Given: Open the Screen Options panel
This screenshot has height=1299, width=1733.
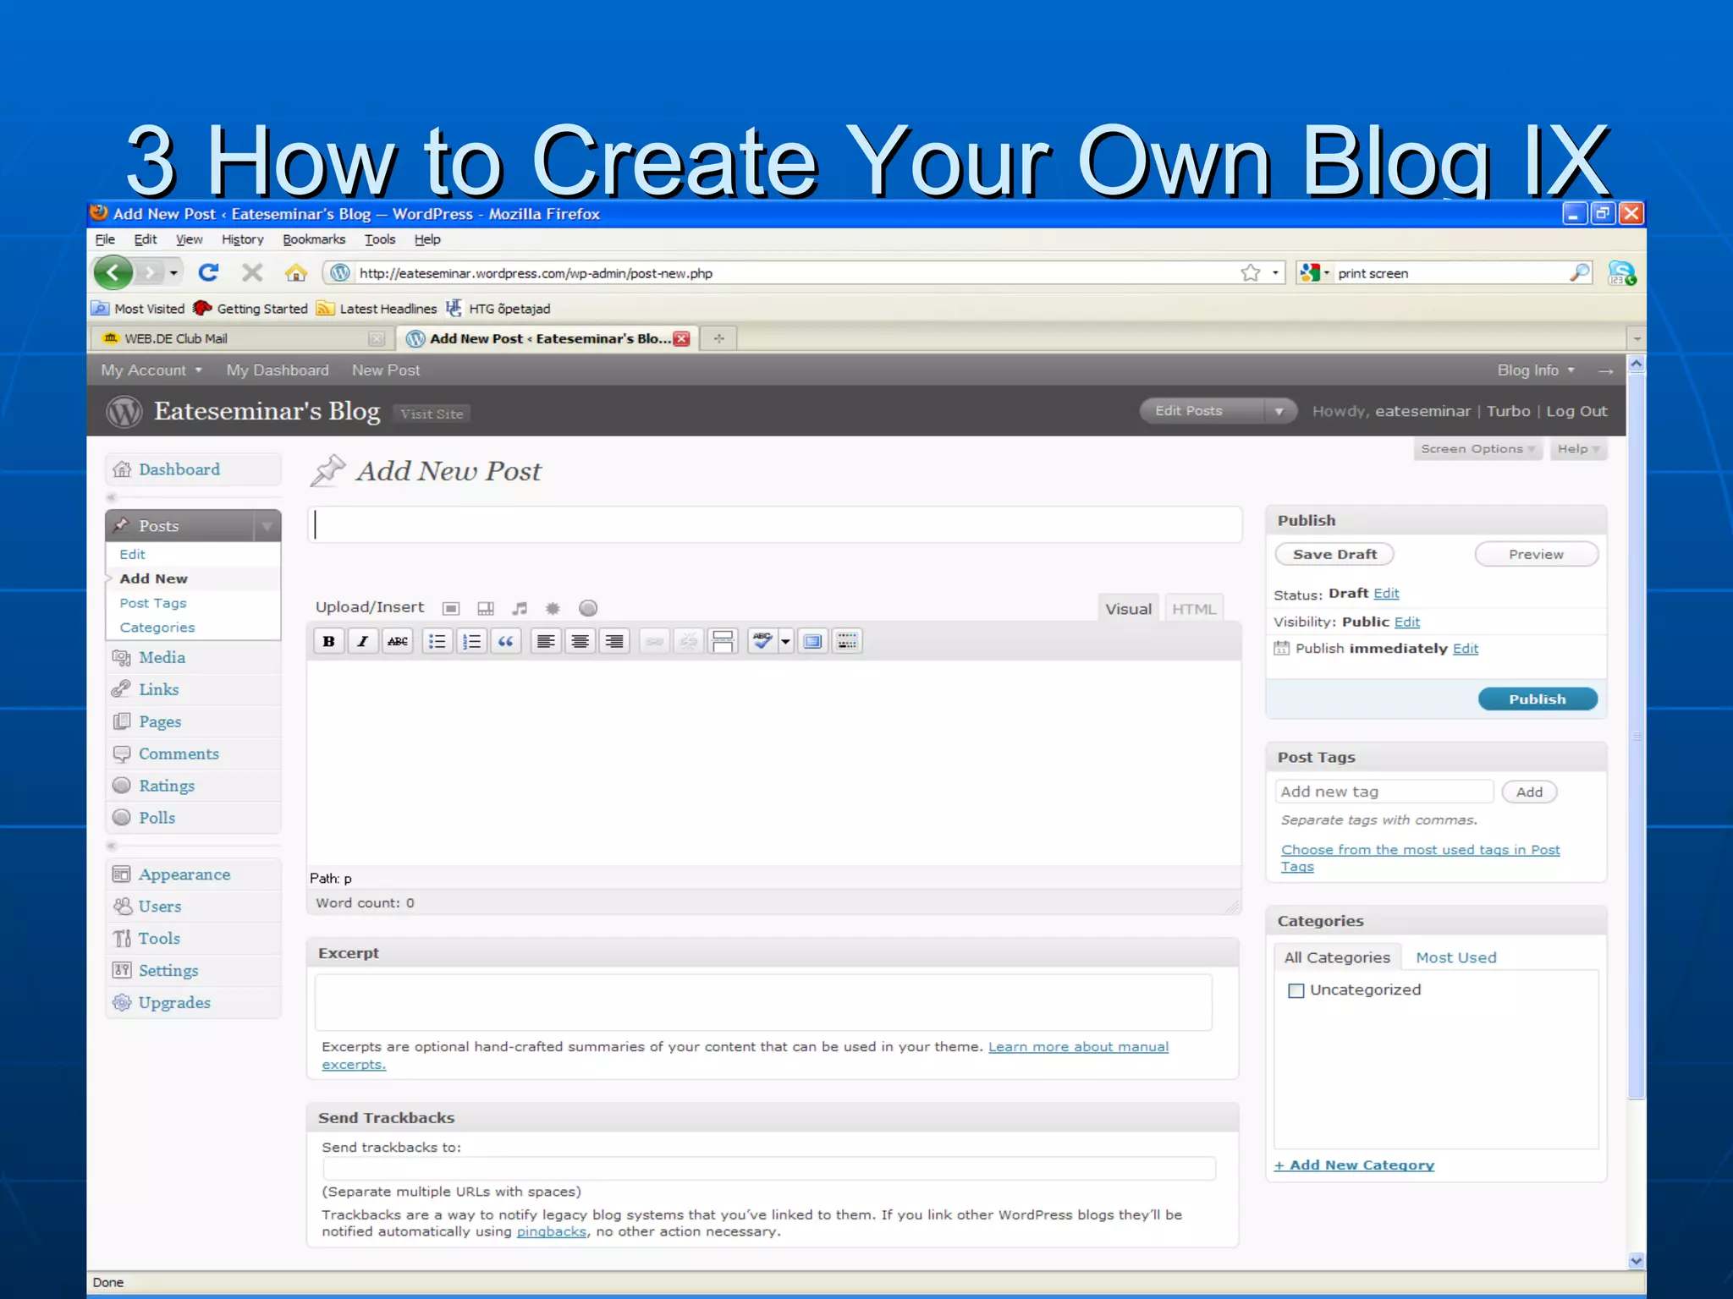Looking at the screenshot, I should 1477,449.
